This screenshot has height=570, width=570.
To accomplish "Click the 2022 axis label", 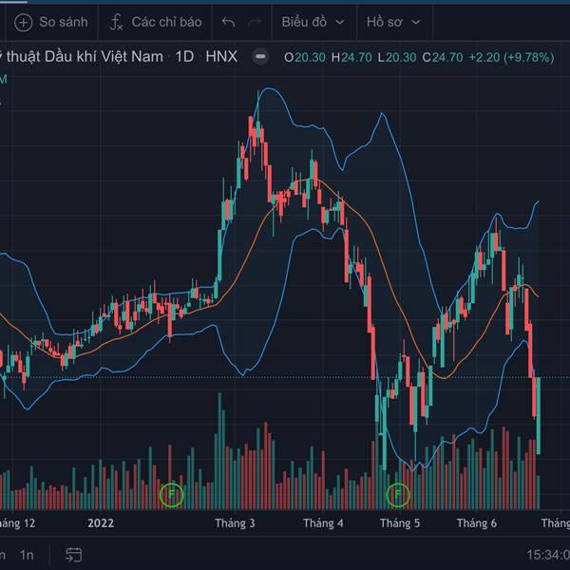I will pyautogui.click(x=101, y=523).
